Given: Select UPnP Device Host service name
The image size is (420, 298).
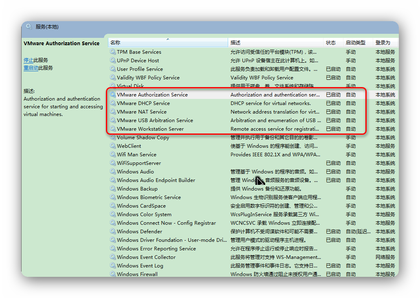Looking at the screenshot, I should [x=138, y=61].
